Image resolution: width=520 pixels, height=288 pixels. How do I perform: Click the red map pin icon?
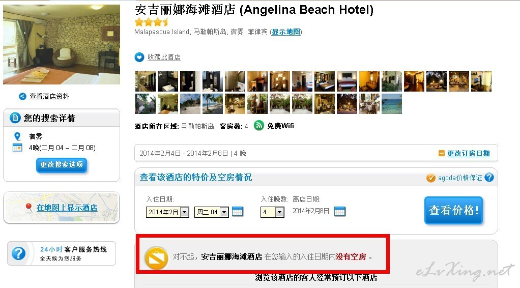click(x=29, y=208)
